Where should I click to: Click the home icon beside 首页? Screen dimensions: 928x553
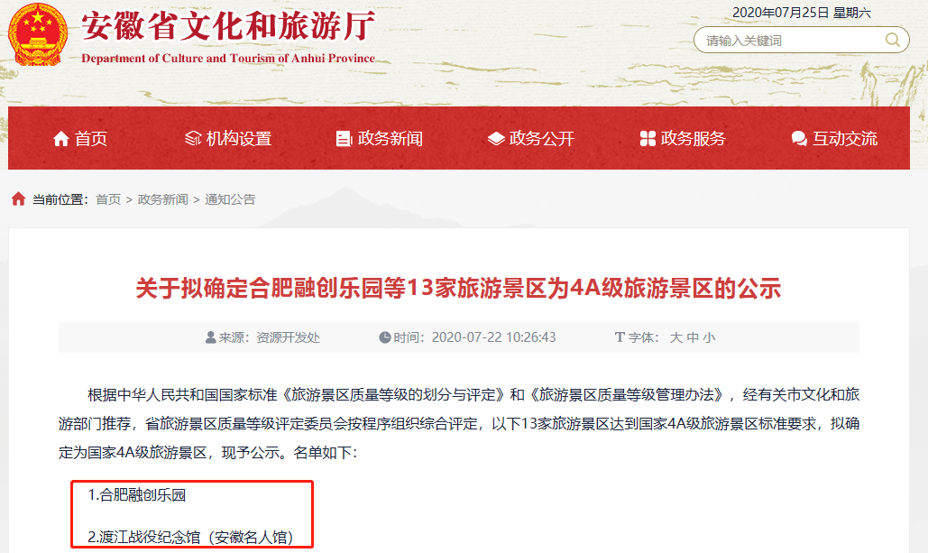pos(61,139)
